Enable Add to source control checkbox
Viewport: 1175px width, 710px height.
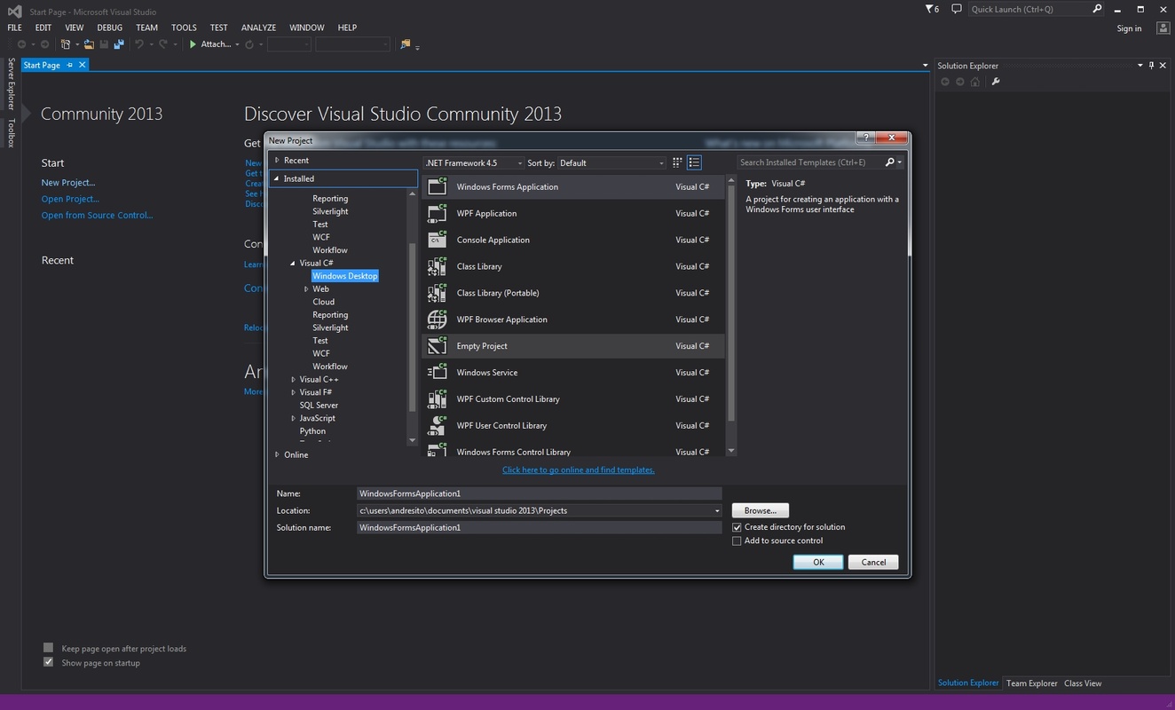(x=737, y=541)
